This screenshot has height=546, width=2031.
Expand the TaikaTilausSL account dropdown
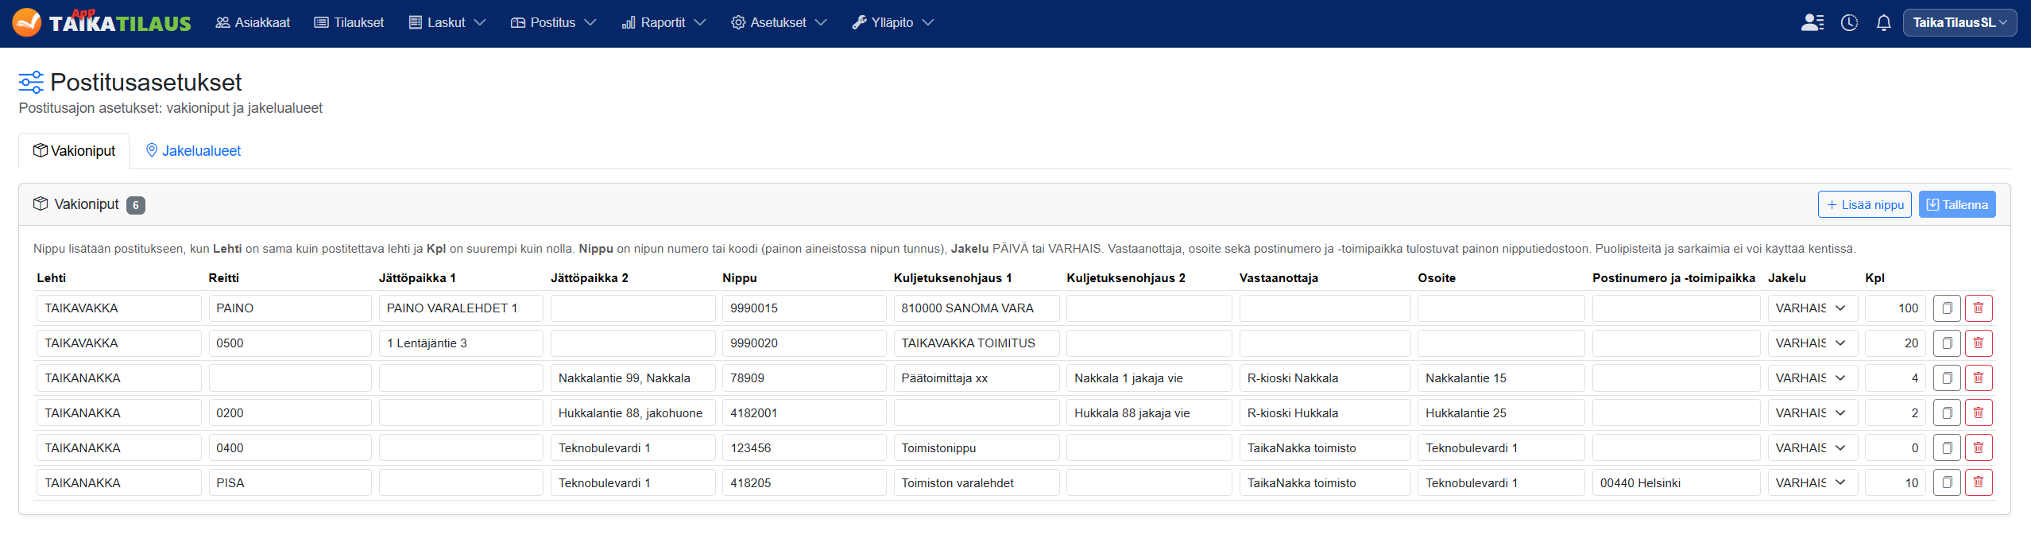tap(1959, 22)
